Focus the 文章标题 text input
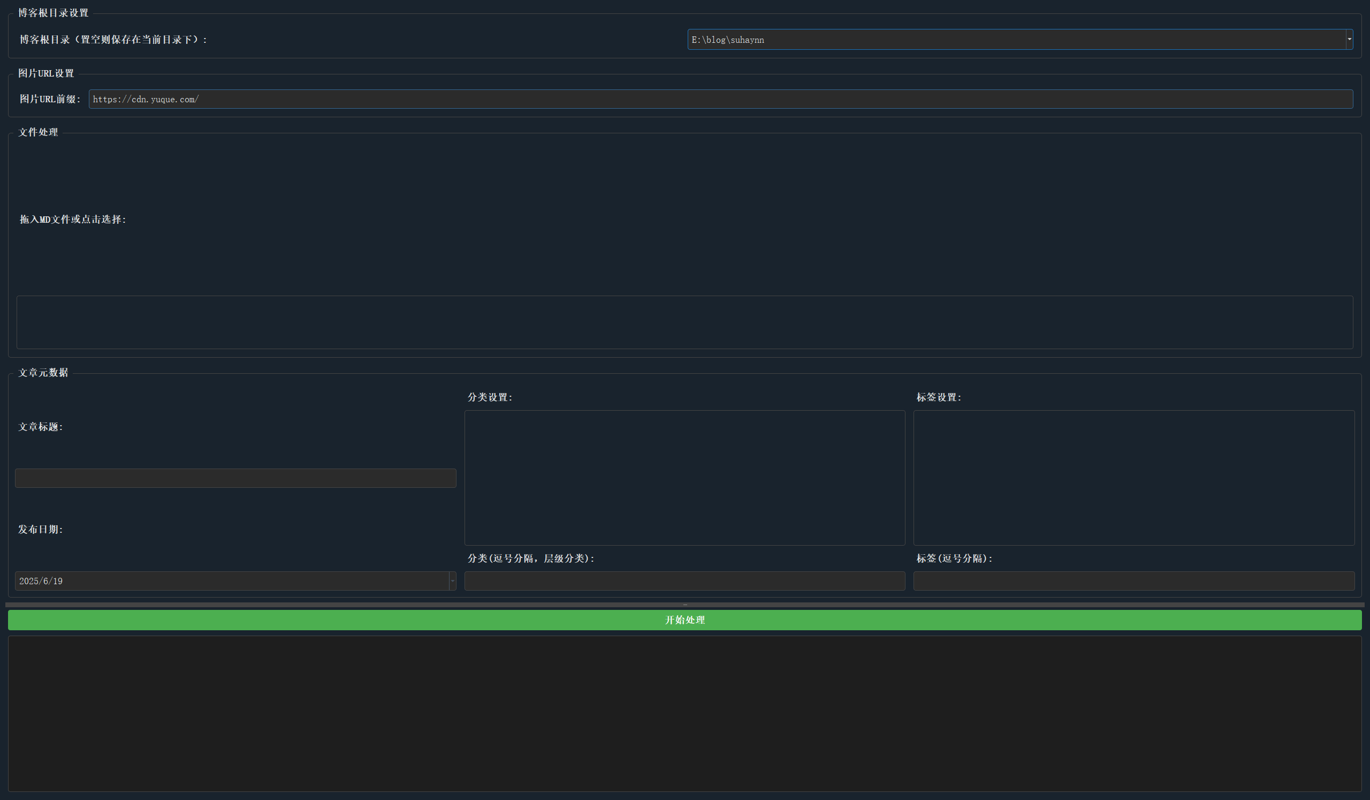 coord(235,478)
